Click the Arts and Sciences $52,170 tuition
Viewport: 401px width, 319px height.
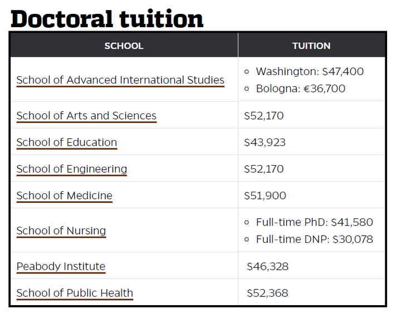[x=264, y=116]
